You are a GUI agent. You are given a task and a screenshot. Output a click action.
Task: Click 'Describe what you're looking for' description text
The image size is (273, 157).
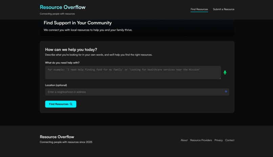point(99,55)
